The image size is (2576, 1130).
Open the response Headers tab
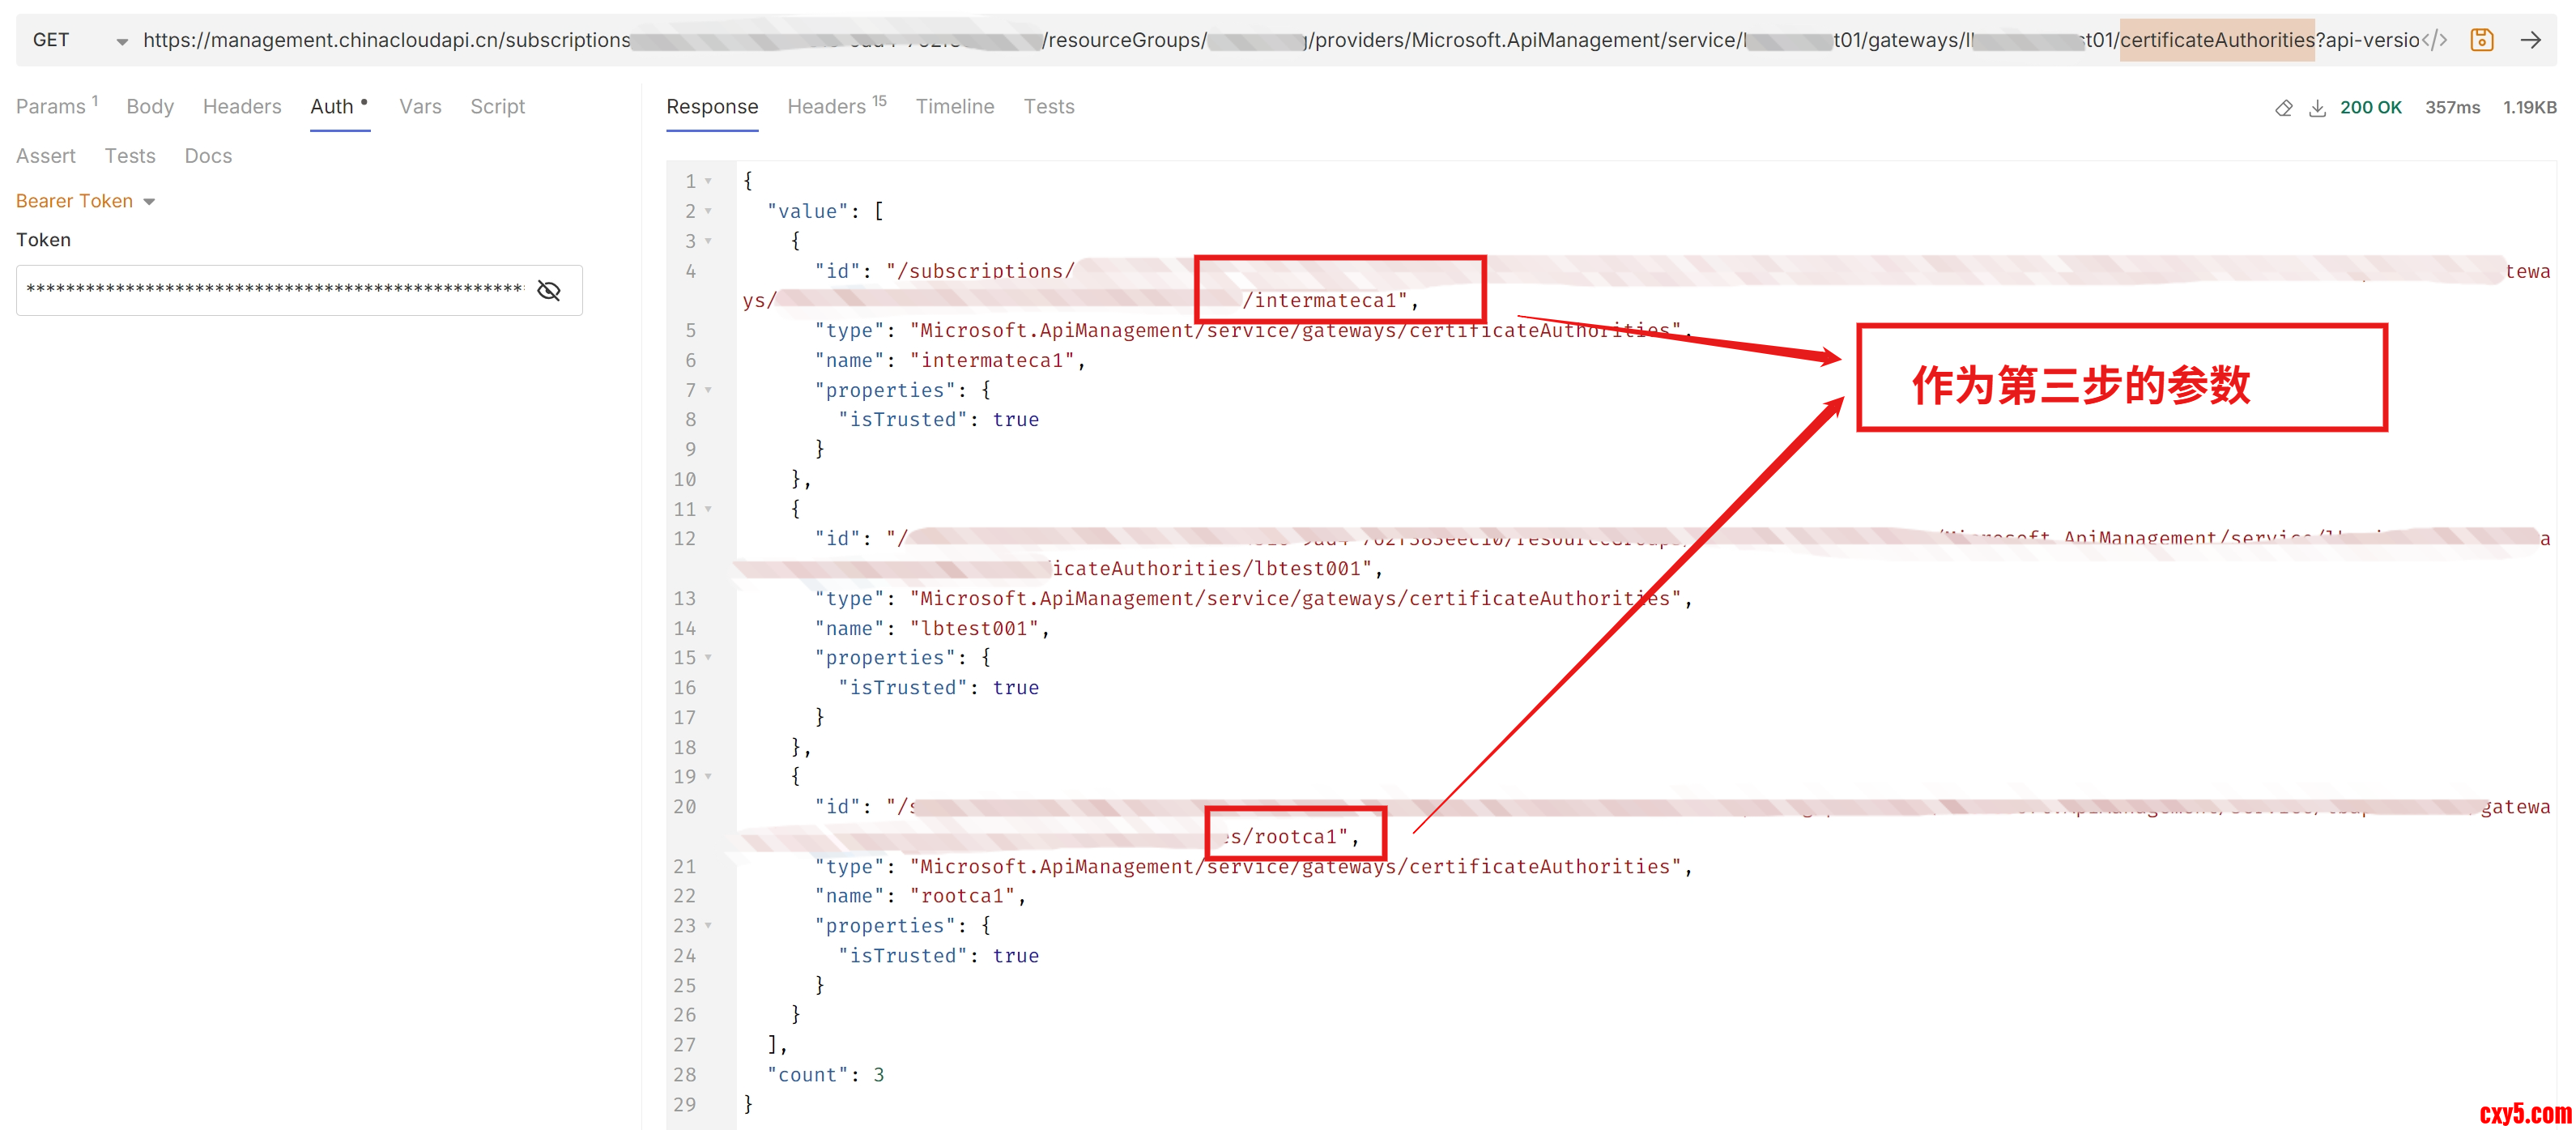point(826,106)
